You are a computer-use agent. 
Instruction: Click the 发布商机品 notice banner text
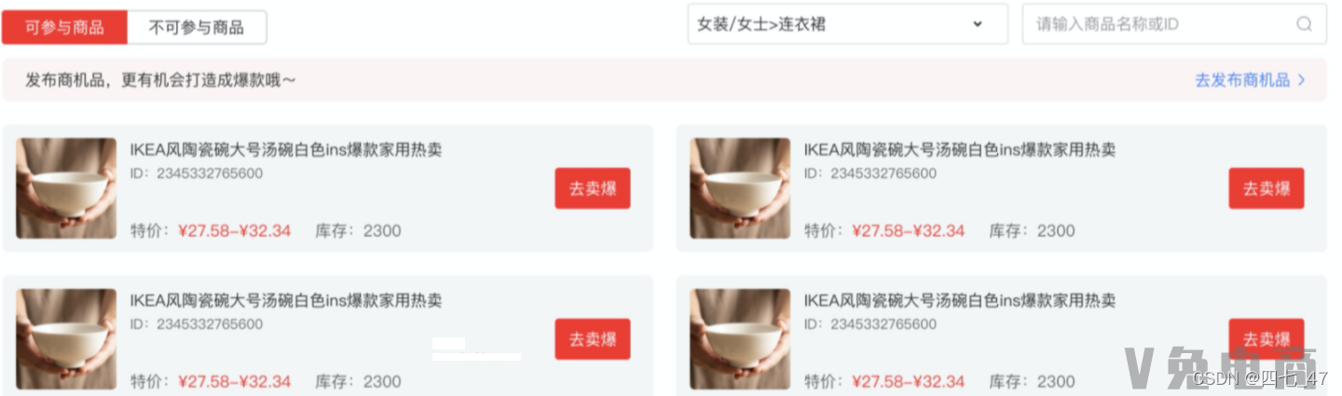(x=160, y=80)
